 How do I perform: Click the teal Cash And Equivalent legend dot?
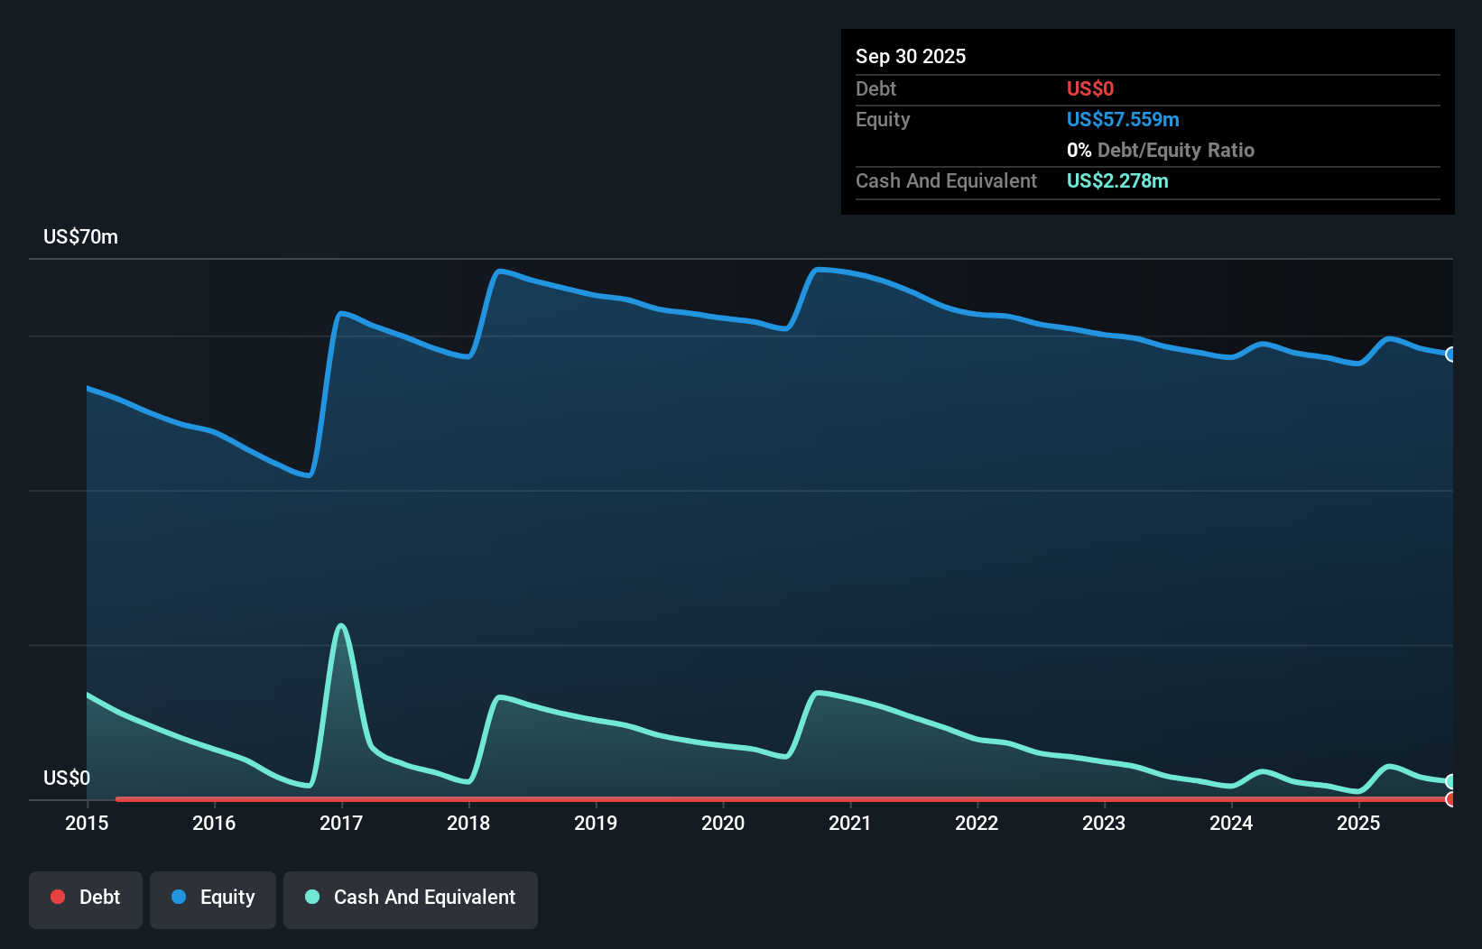311,898
